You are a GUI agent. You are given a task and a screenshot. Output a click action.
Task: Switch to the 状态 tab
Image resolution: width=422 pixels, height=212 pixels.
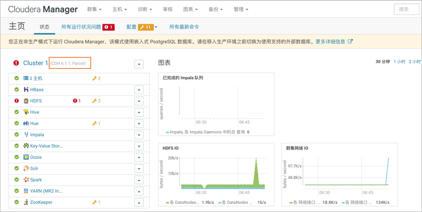pos(44,27)
